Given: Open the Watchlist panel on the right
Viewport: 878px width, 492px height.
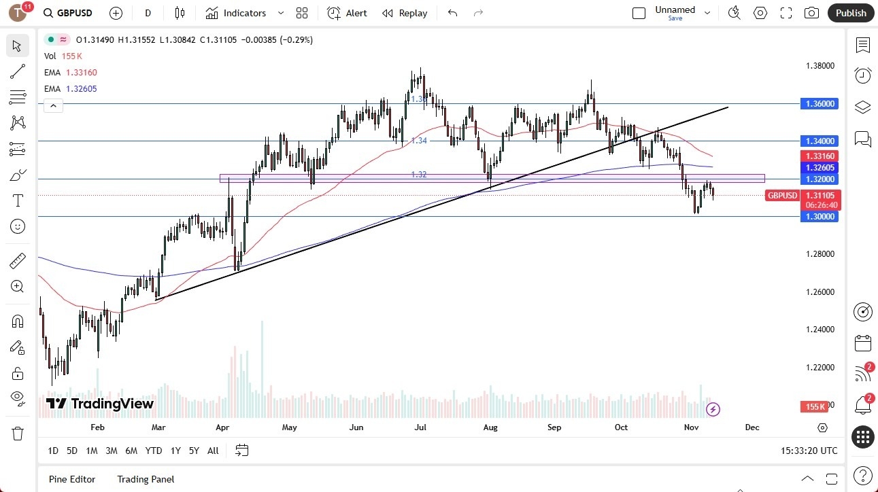Looking at the screenshot, I should click(x=863, y=46).
